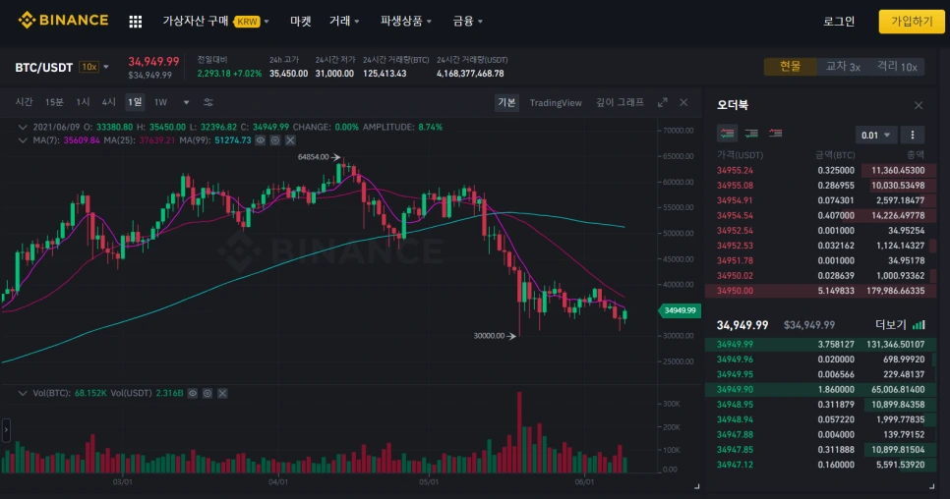Switch to TradingView chart tab
The width and height of the screenshot is (950, 499).
(x=556, y=103)
